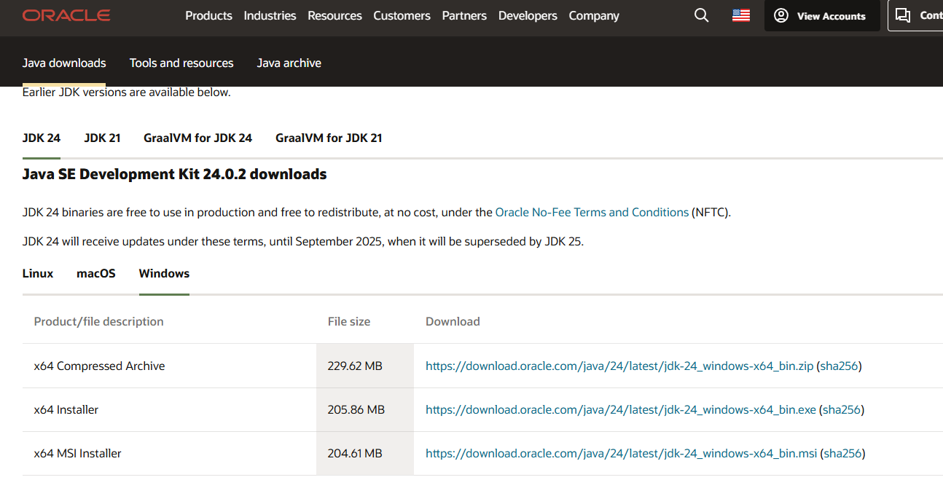Open the Company menu
The image size is (943, 488).
(594, 15)
